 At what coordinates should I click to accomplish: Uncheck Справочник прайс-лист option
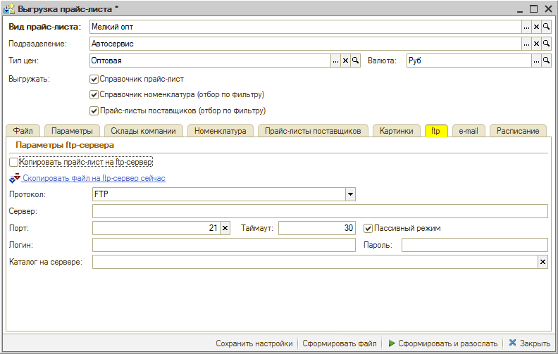point(94,80)
